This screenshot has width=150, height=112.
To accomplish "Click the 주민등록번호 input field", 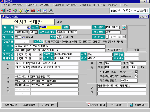I will [67, 32].
